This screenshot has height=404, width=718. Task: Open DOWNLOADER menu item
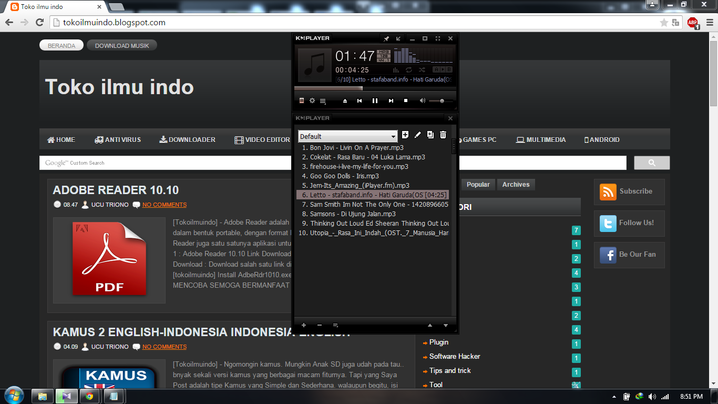(188, 140)
